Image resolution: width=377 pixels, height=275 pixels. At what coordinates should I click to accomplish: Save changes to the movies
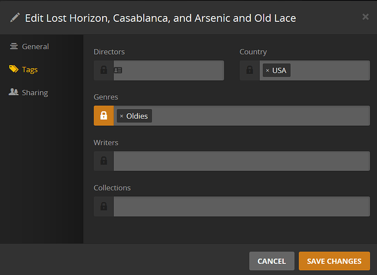coord(334,261)
